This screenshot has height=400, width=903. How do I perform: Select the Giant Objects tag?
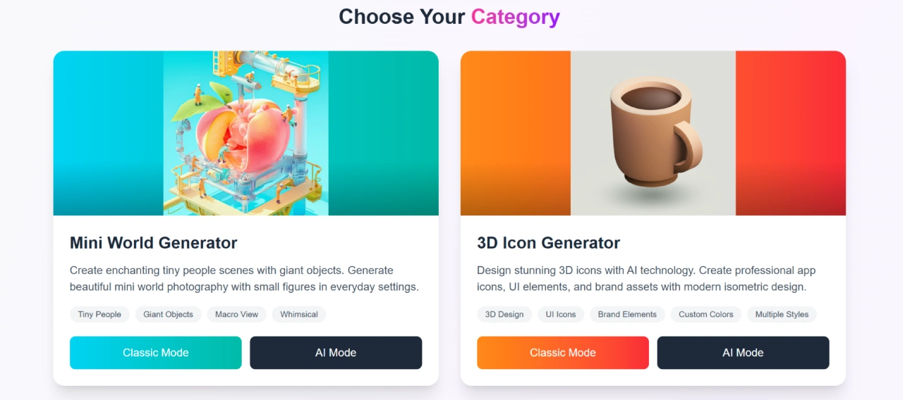point(168,314)
